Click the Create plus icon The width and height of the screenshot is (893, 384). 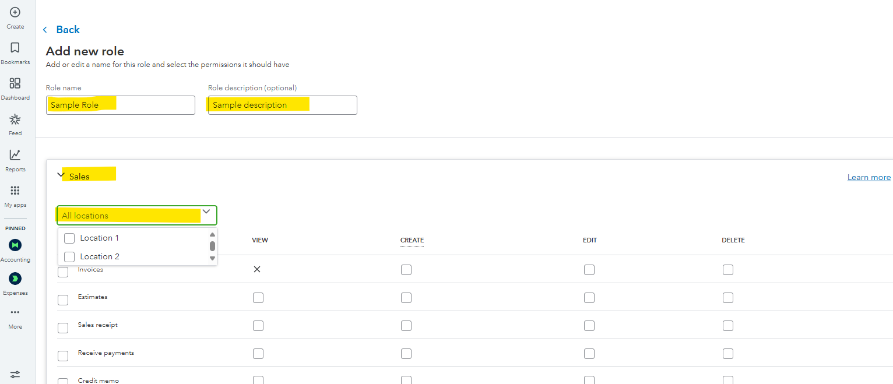tap(15, 12)
